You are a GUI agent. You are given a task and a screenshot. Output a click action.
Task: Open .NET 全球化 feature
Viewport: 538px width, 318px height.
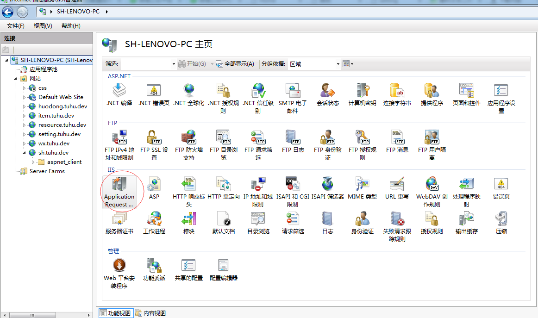[189, 94]
